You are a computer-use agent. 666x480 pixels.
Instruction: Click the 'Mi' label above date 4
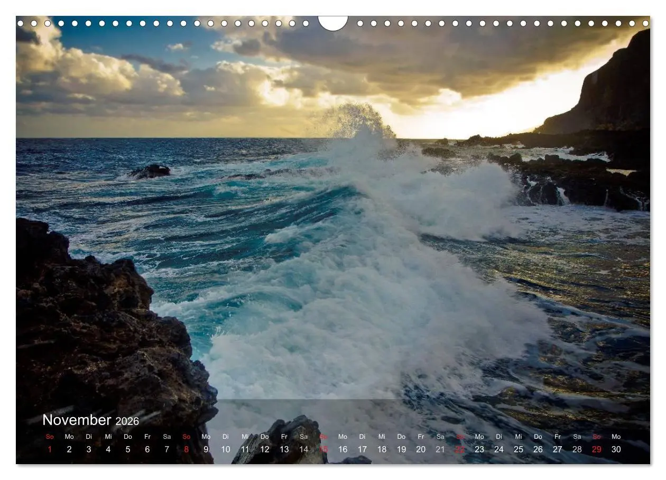point(108,437)
